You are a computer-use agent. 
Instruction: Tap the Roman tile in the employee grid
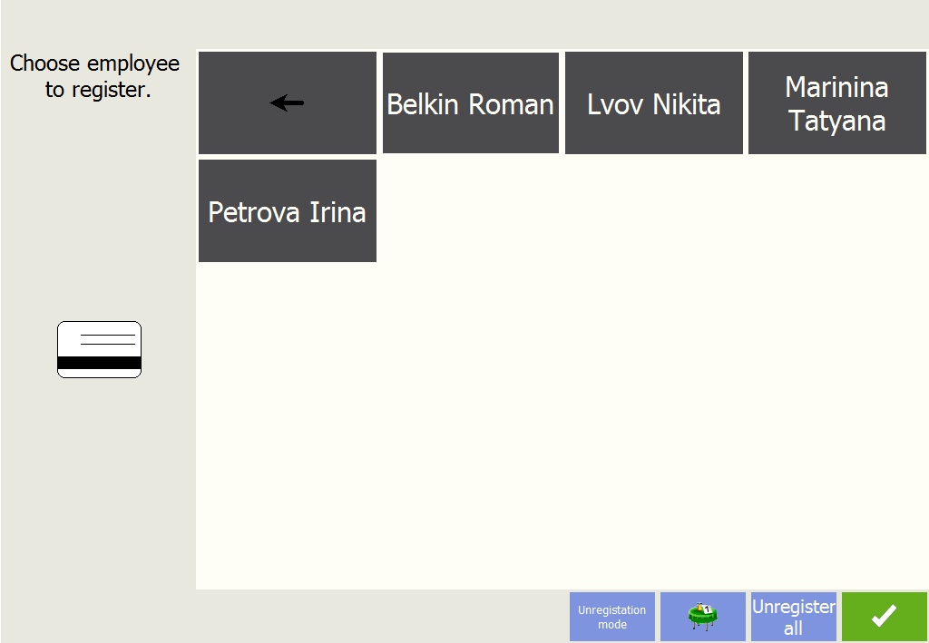471,103
